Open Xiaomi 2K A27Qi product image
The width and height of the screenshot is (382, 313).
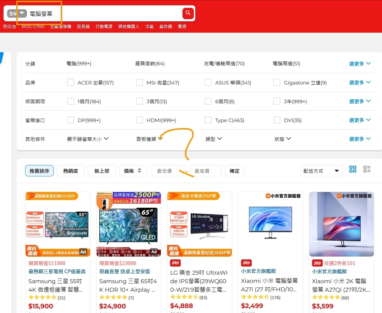click(341, 224)
